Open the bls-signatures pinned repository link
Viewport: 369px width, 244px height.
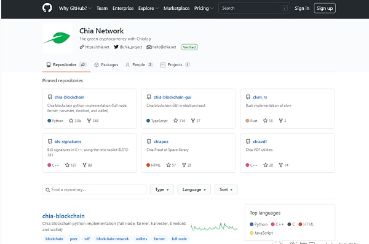(x=68, y=142)
